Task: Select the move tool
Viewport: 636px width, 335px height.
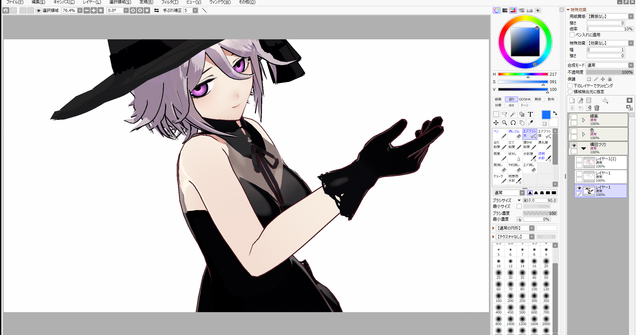Action: coord(496,123)
